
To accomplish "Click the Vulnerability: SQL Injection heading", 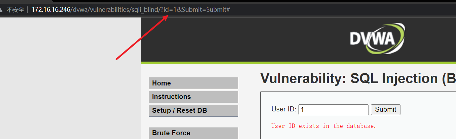I will pyautogui.click(x=358, y=79).
